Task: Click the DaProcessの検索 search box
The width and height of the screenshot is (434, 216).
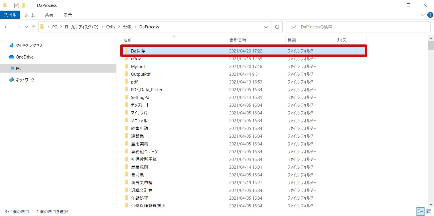Action: (x=358, y=27)
